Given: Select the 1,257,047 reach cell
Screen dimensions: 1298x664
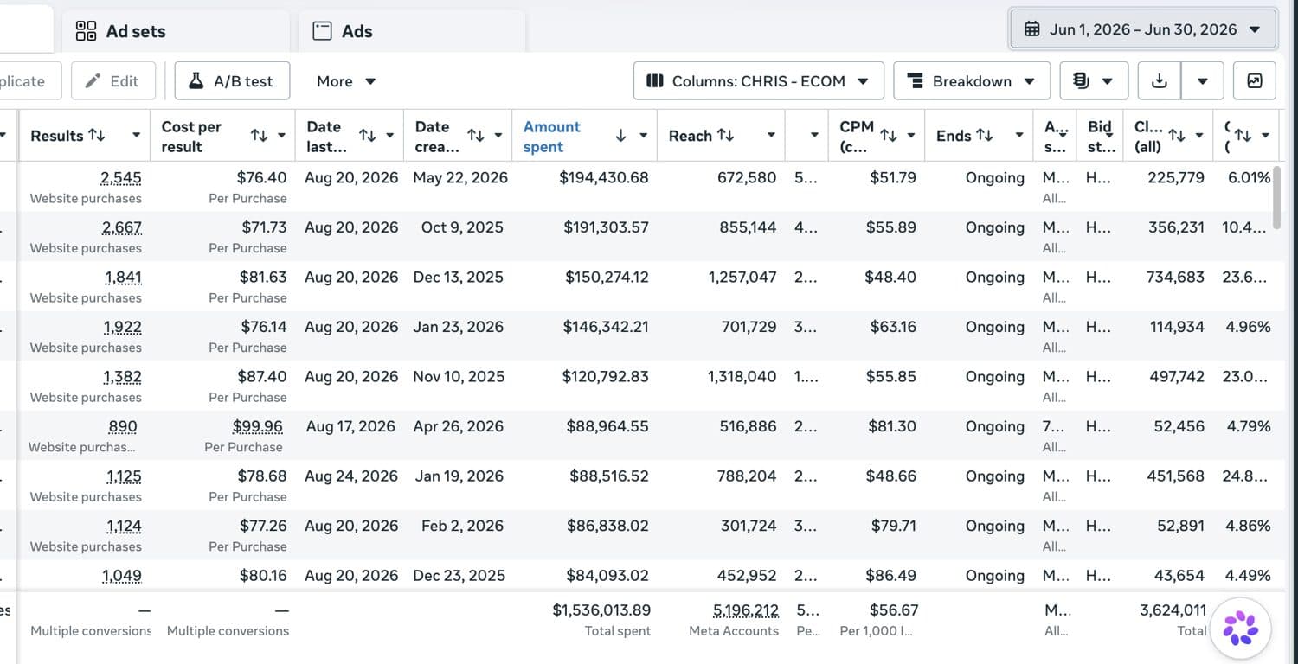Looking at the screenshot, I should [x=742, y=278].
